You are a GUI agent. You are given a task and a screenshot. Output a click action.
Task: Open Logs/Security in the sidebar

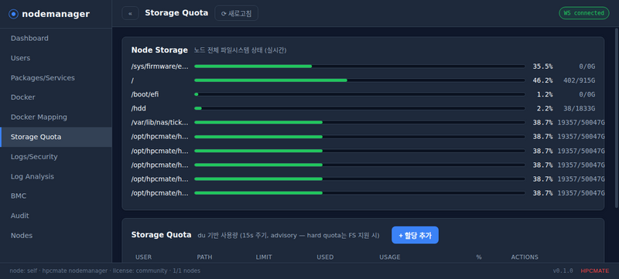click(56, 156)
